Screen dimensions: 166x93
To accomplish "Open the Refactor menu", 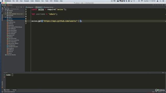I will click(37, 1).
